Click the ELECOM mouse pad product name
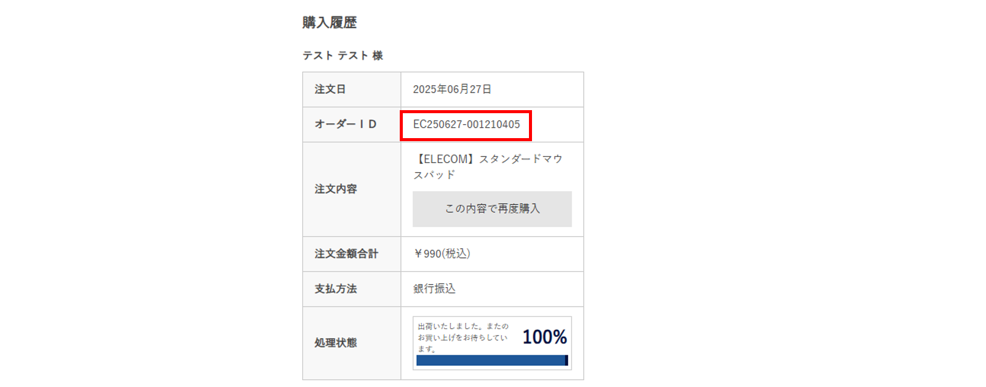The image size is (986, 387). (x=488, y=166)
